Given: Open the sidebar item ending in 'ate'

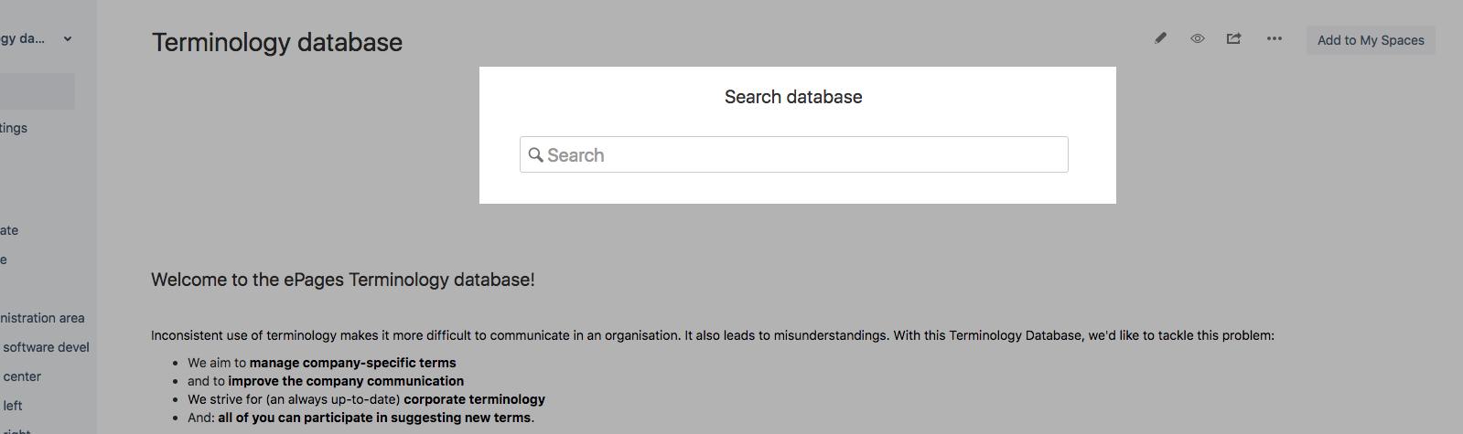Looking at the screenshot, I should pyautogui.click(x=9, y=230).
